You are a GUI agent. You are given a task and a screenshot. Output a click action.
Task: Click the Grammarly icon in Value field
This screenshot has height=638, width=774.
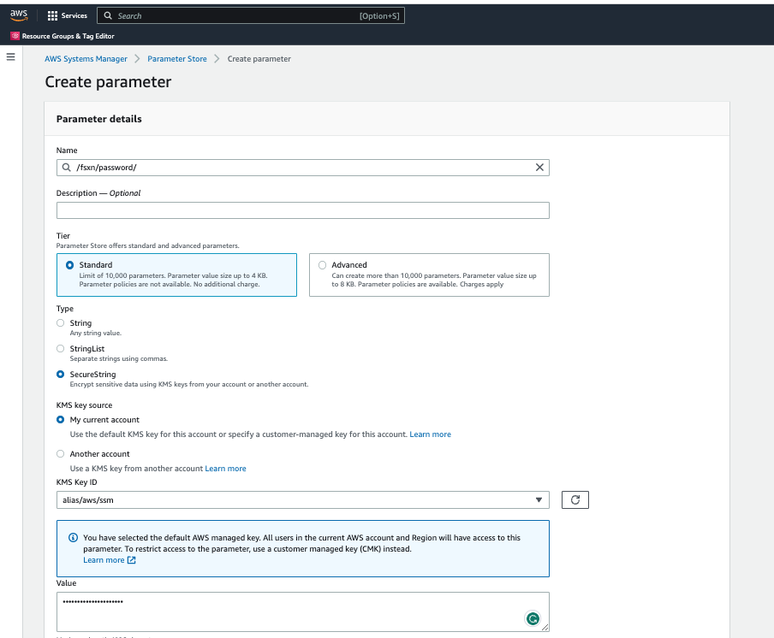click(533, 618)
